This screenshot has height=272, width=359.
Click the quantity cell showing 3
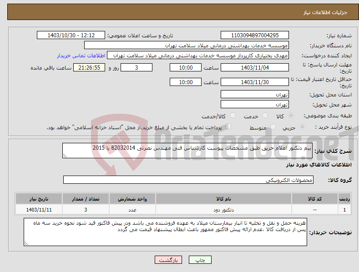[86, 210]
